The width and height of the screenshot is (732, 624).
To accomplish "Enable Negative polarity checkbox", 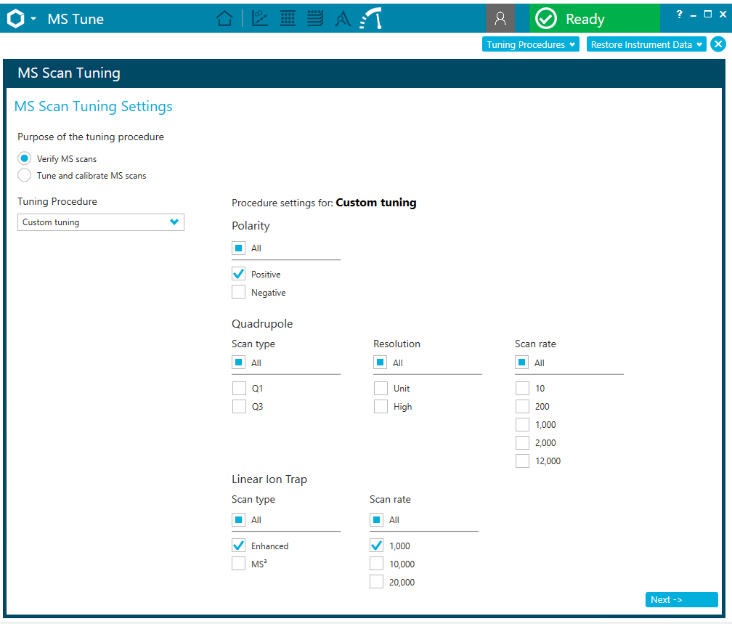I will pyautogui.click(x=238, y=293).
